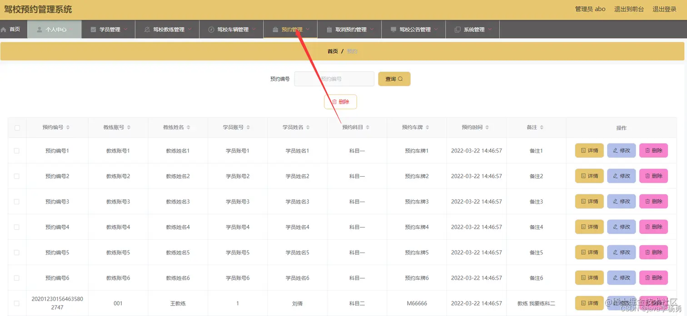Expand the 预约管理 dropdown chevron
Viewport: 687px width, 316px height.
pos(308,30)
